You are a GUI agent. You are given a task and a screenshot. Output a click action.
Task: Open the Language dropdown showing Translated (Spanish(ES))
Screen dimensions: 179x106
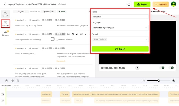(x=120, y=28)
